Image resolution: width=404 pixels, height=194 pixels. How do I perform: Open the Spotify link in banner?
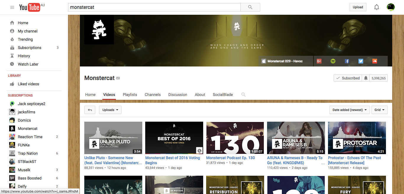[x=333, y=61]
